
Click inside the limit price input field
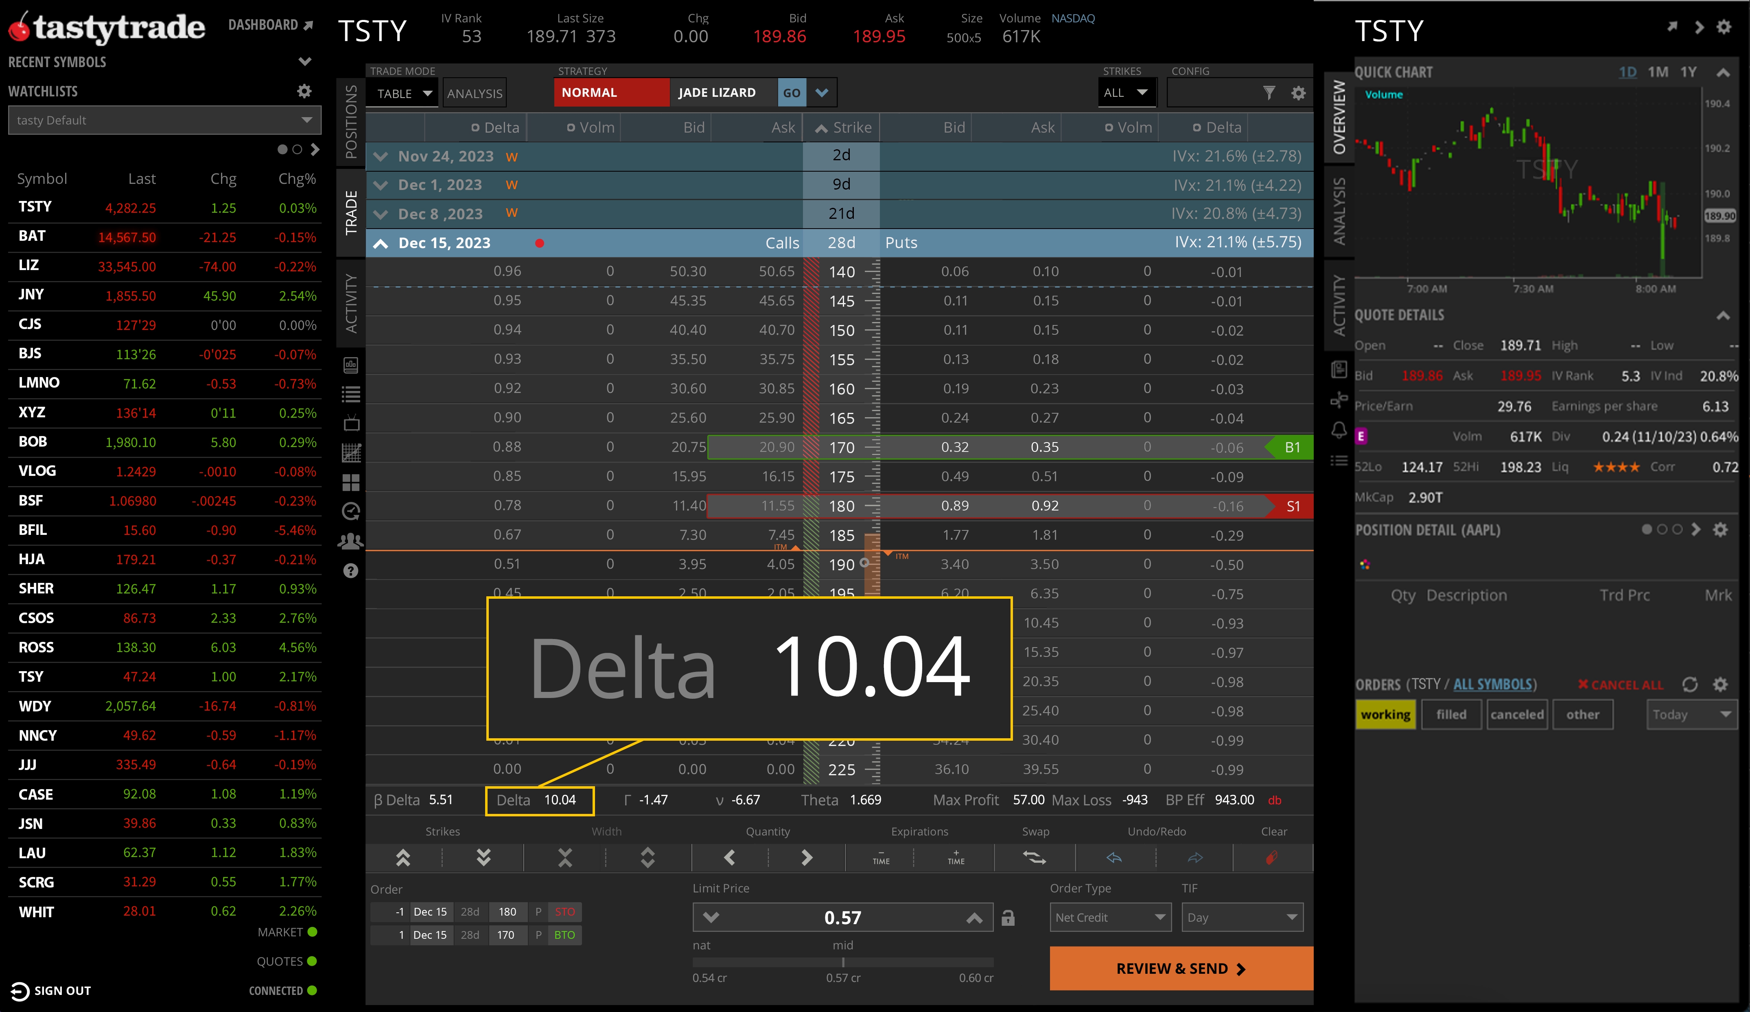click(x=842, y=917)
